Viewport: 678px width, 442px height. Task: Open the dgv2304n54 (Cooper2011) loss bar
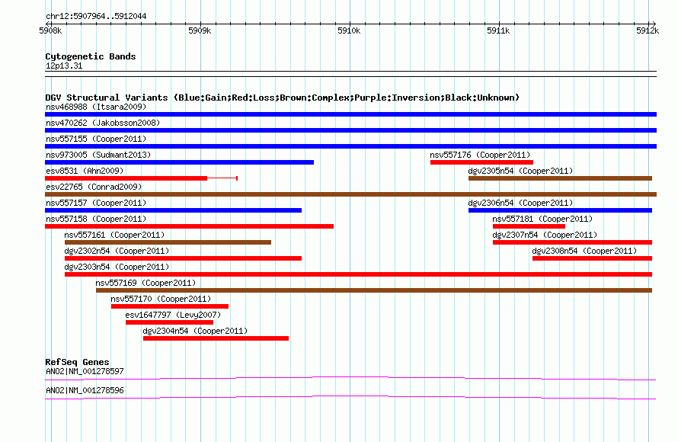click(216, 338)
